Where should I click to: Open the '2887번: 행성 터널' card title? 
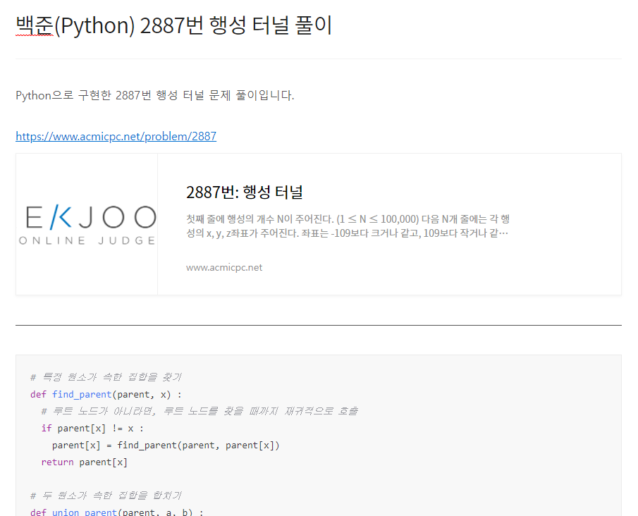[x=245, y=192]
